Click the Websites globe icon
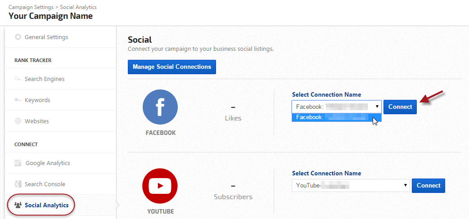The width and height of the screenshot is (469, 219). pos(18,121)
